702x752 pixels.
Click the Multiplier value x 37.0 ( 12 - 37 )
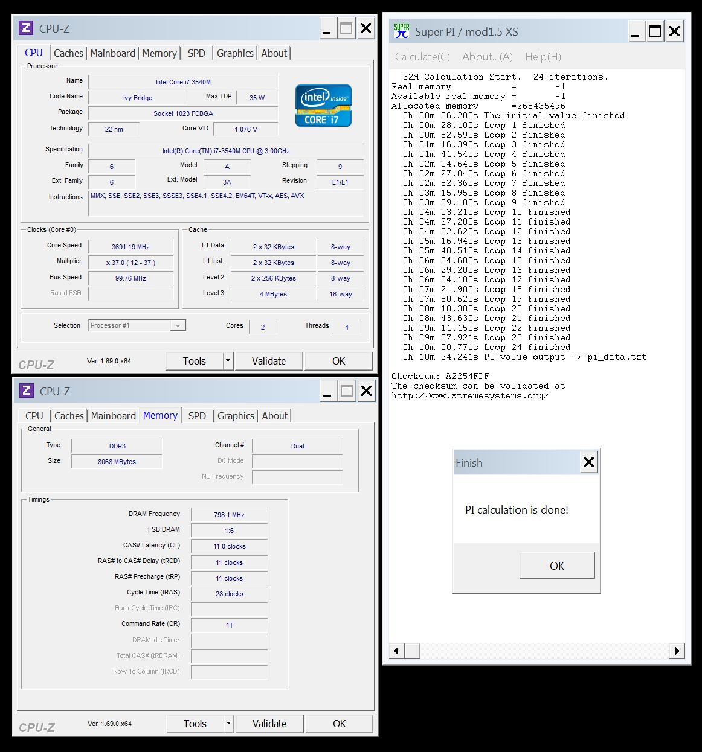click(130, 263)
